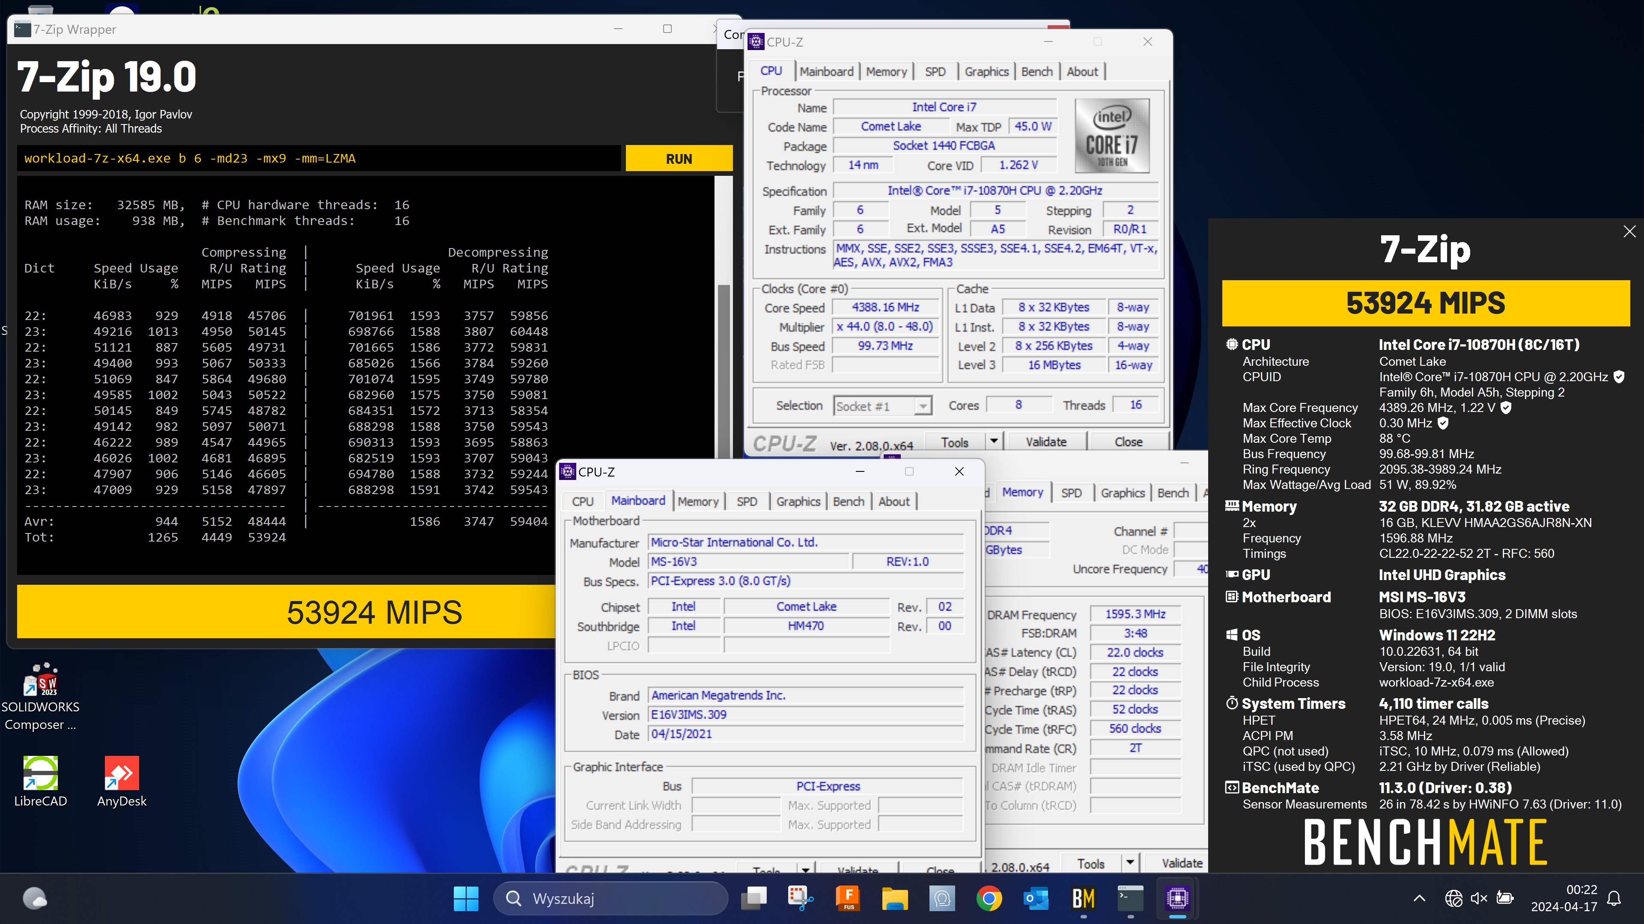Open Fusion app from the taskbar
Image resolution: width=1644 pixels, height=924 pixels.
point(848,898)
